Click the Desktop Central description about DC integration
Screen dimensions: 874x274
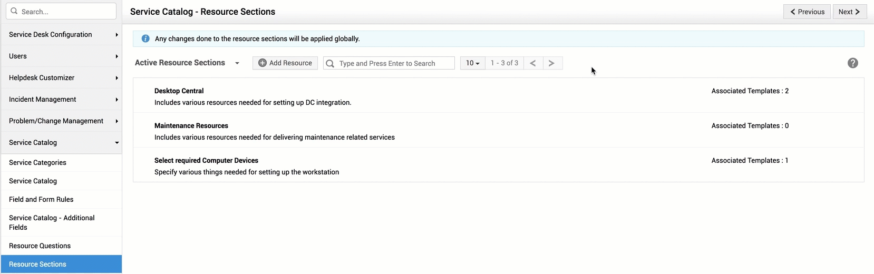point(253,102)
